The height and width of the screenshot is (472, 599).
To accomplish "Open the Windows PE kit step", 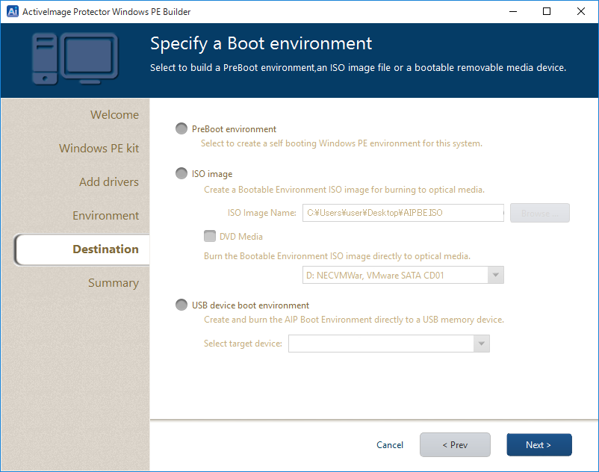I will (99, 149).
